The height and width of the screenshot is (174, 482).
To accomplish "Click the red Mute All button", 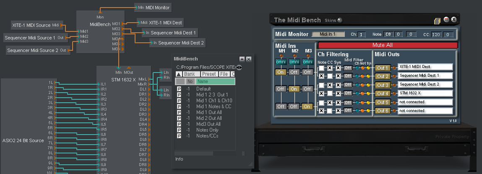I will (388, 45).
